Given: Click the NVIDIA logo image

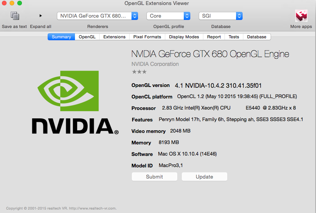Looking at the screenshot, I should coord(75,102).
